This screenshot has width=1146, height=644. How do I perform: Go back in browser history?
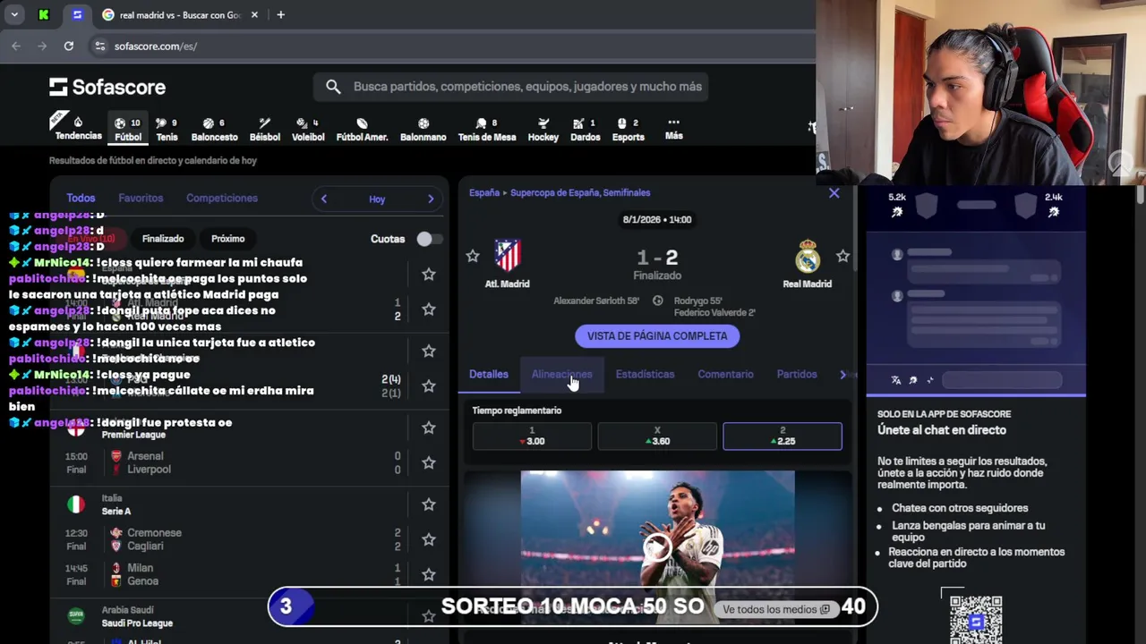[x=16, y=46]
